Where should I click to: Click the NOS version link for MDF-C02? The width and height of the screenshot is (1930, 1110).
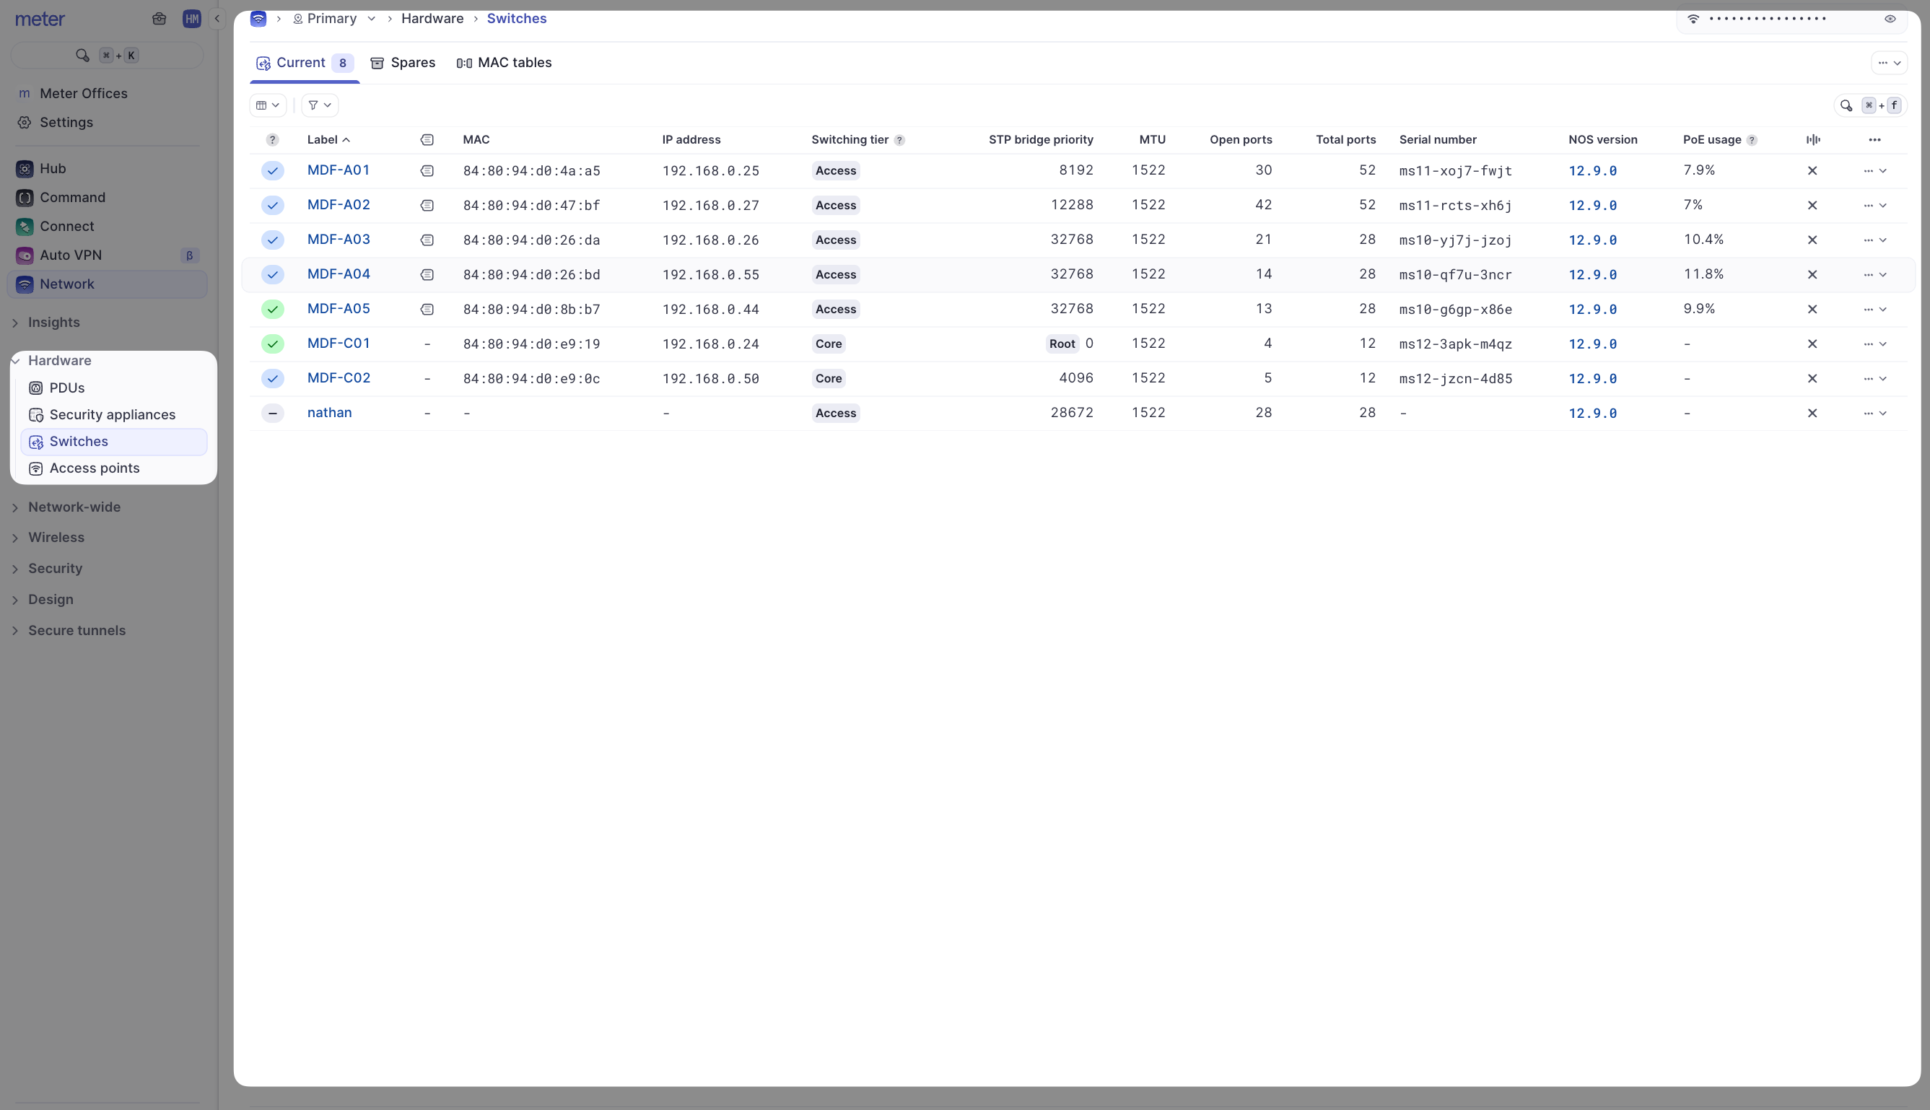click(x=1593, y=378)
